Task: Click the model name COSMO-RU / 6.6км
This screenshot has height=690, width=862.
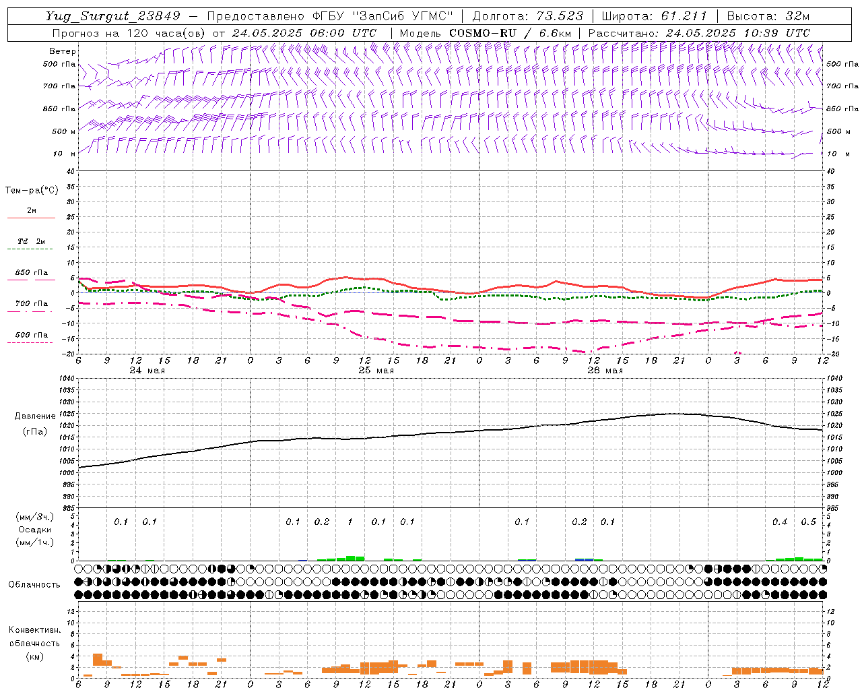Action: coord(510,33)
